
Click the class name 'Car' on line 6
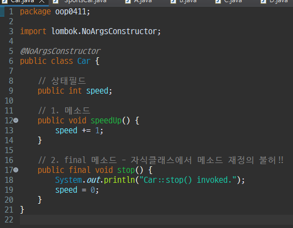point(84,61)
